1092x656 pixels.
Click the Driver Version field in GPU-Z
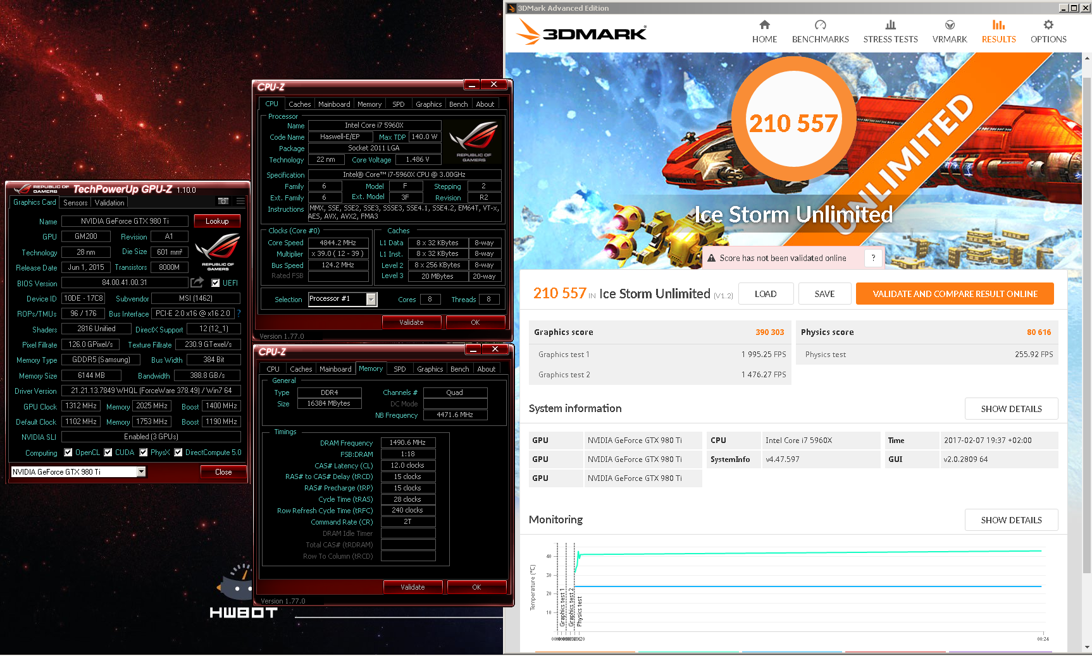click(151, 391)
